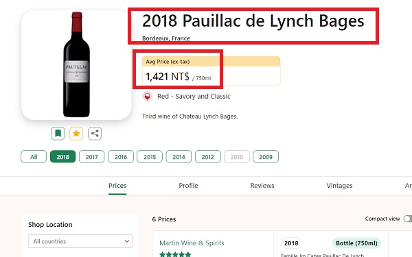Select the All vintages pill
The width and height of the screenshot is (412, 257).
(x=34, y=157)
